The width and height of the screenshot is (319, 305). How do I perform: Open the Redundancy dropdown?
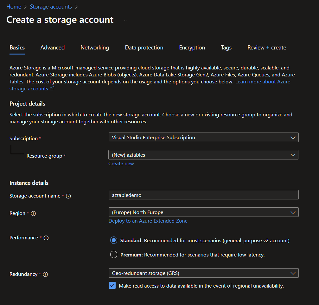(203, 273)
